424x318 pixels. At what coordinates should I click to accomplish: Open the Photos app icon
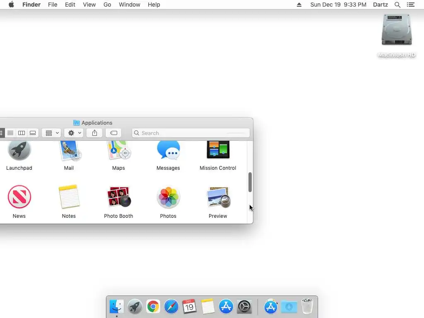point(168,197)
